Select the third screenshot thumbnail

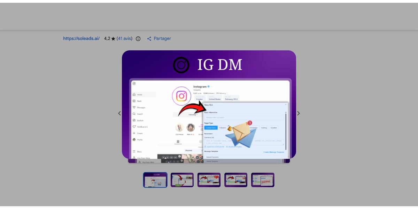[209, 180]
